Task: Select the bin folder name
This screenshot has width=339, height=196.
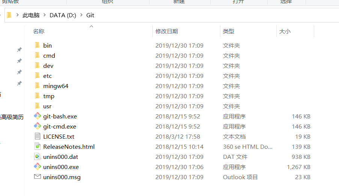Action: (47, 46)
